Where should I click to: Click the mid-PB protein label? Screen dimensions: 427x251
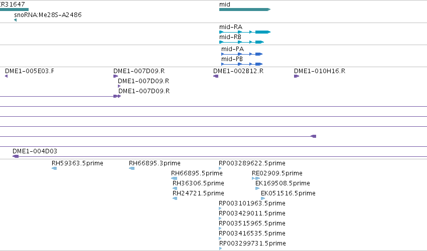[x=232, y=59]
